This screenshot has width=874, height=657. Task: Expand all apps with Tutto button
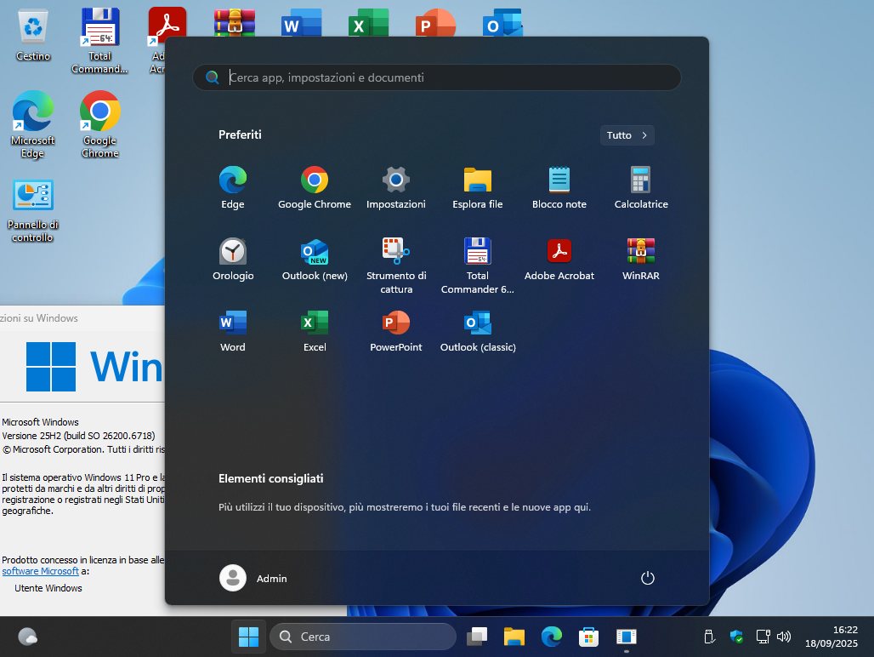click(627, 135)
